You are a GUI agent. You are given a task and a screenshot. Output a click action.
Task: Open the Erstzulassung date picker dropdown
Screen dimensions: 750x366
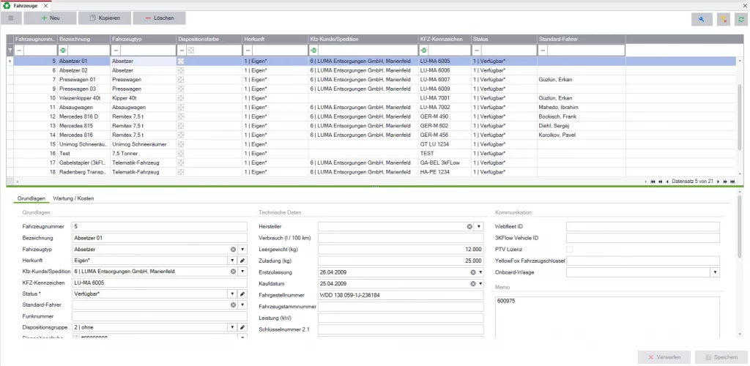tap(480, 272)
